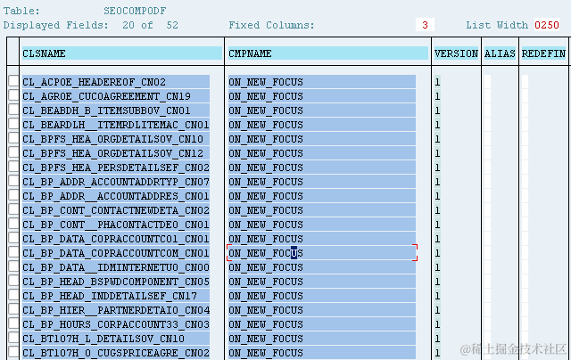Select checkbox of CL_BP_ADDR__ACCOUNTADDRES_CN01
Image resolution: width=571 pixels, height=360 pixels.
(13, 195)
